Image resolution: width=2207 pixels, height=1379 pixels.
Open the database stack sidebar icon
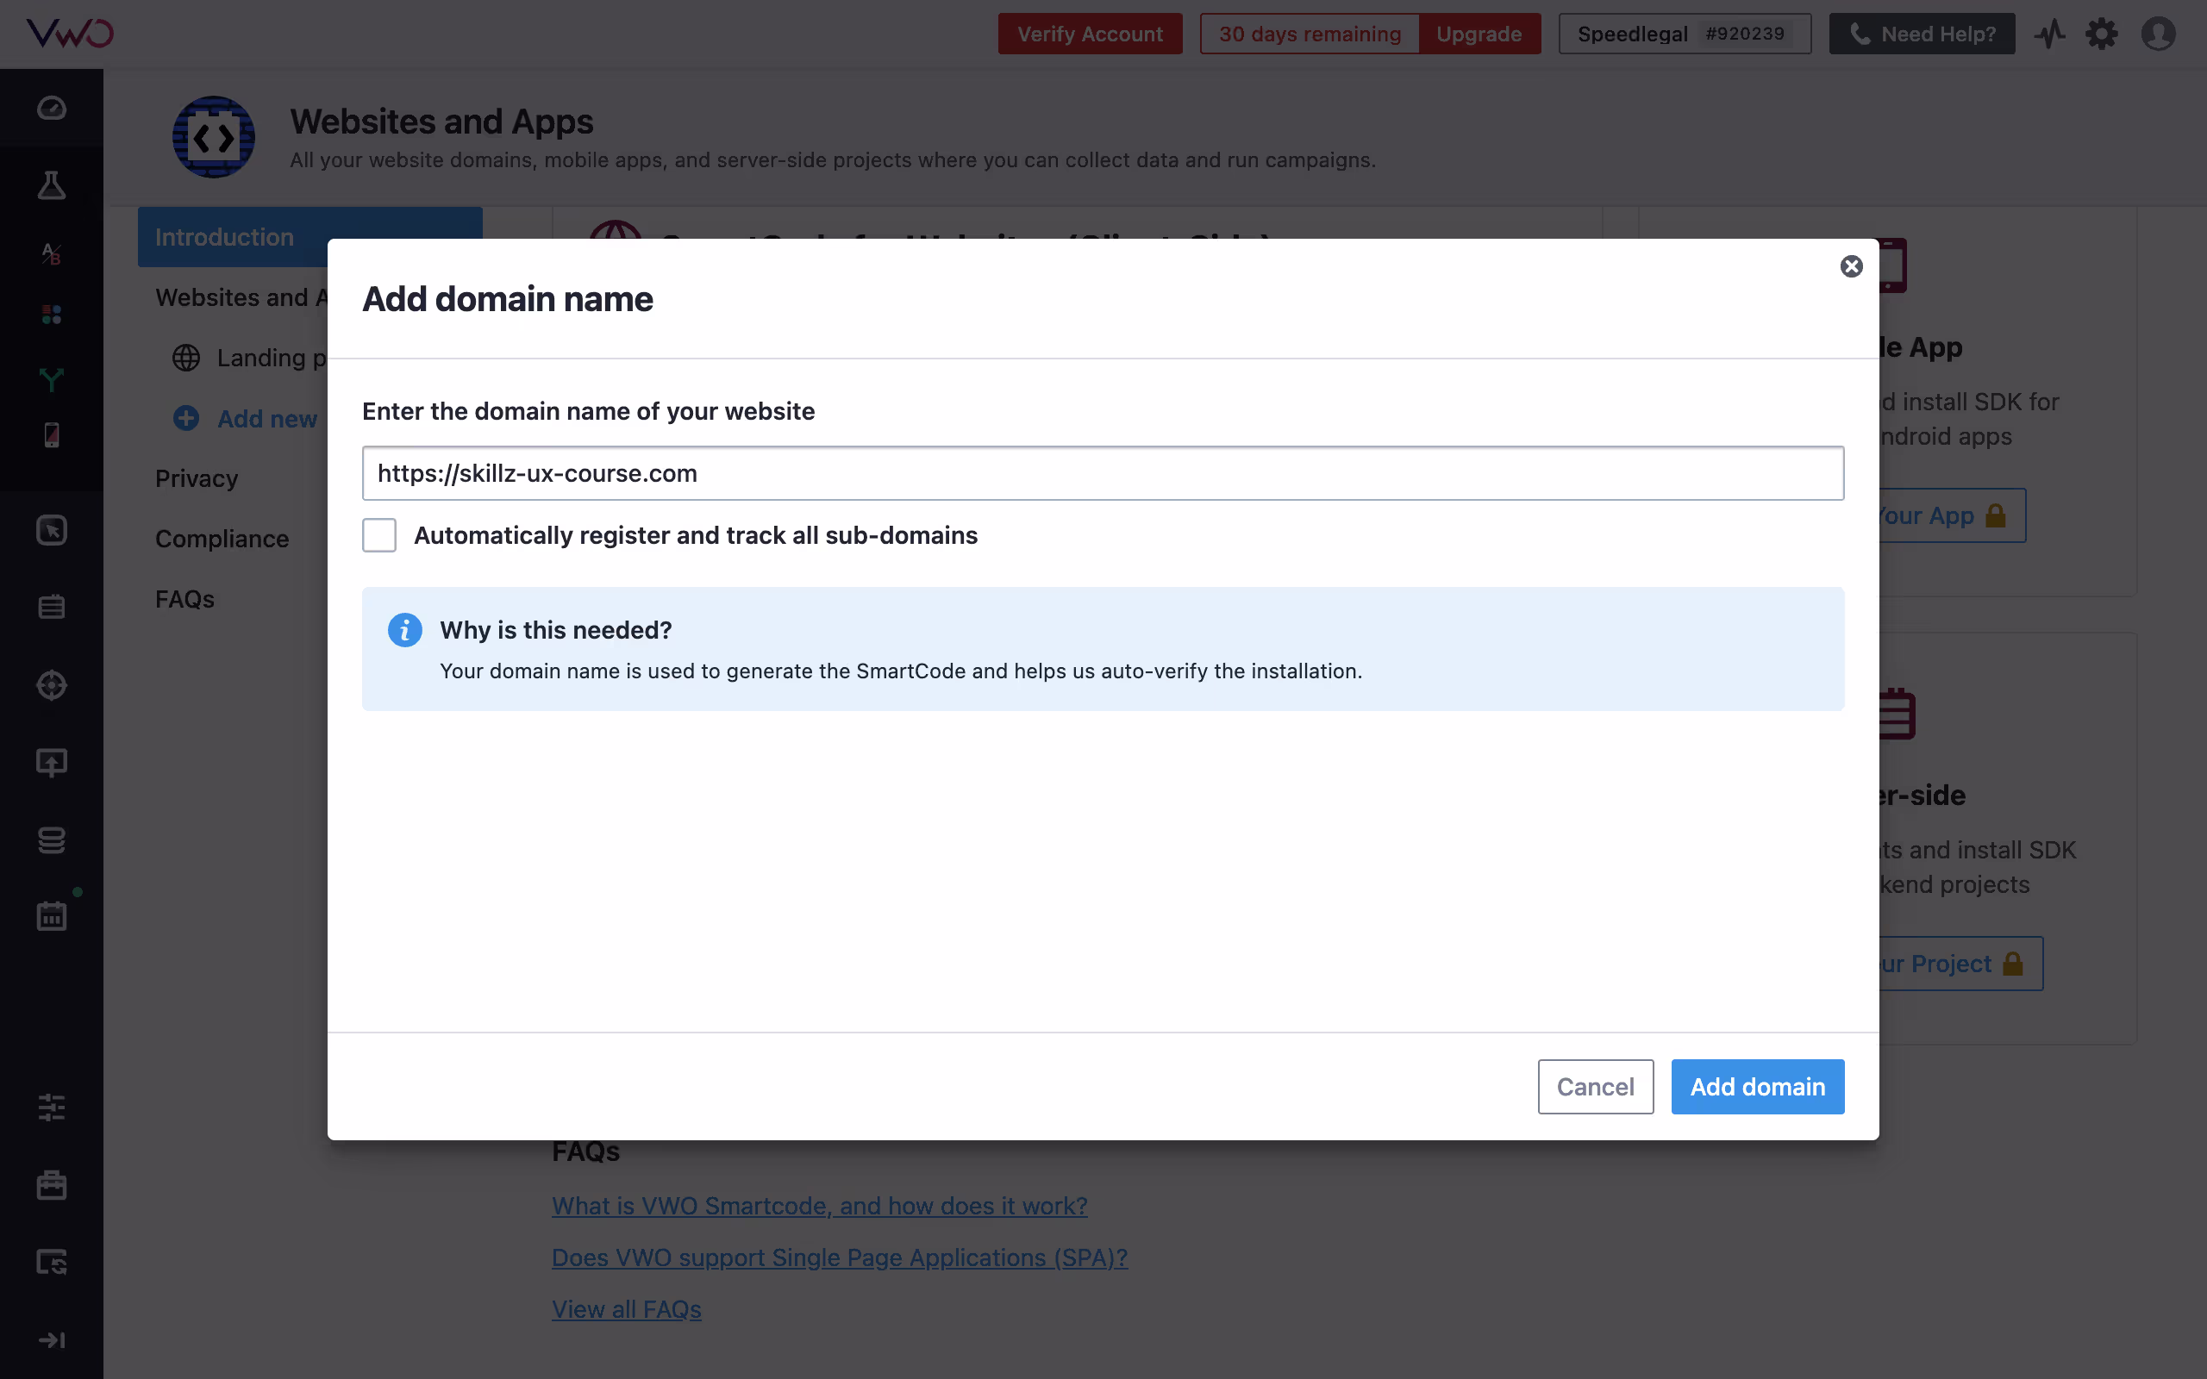coord(51,840)
